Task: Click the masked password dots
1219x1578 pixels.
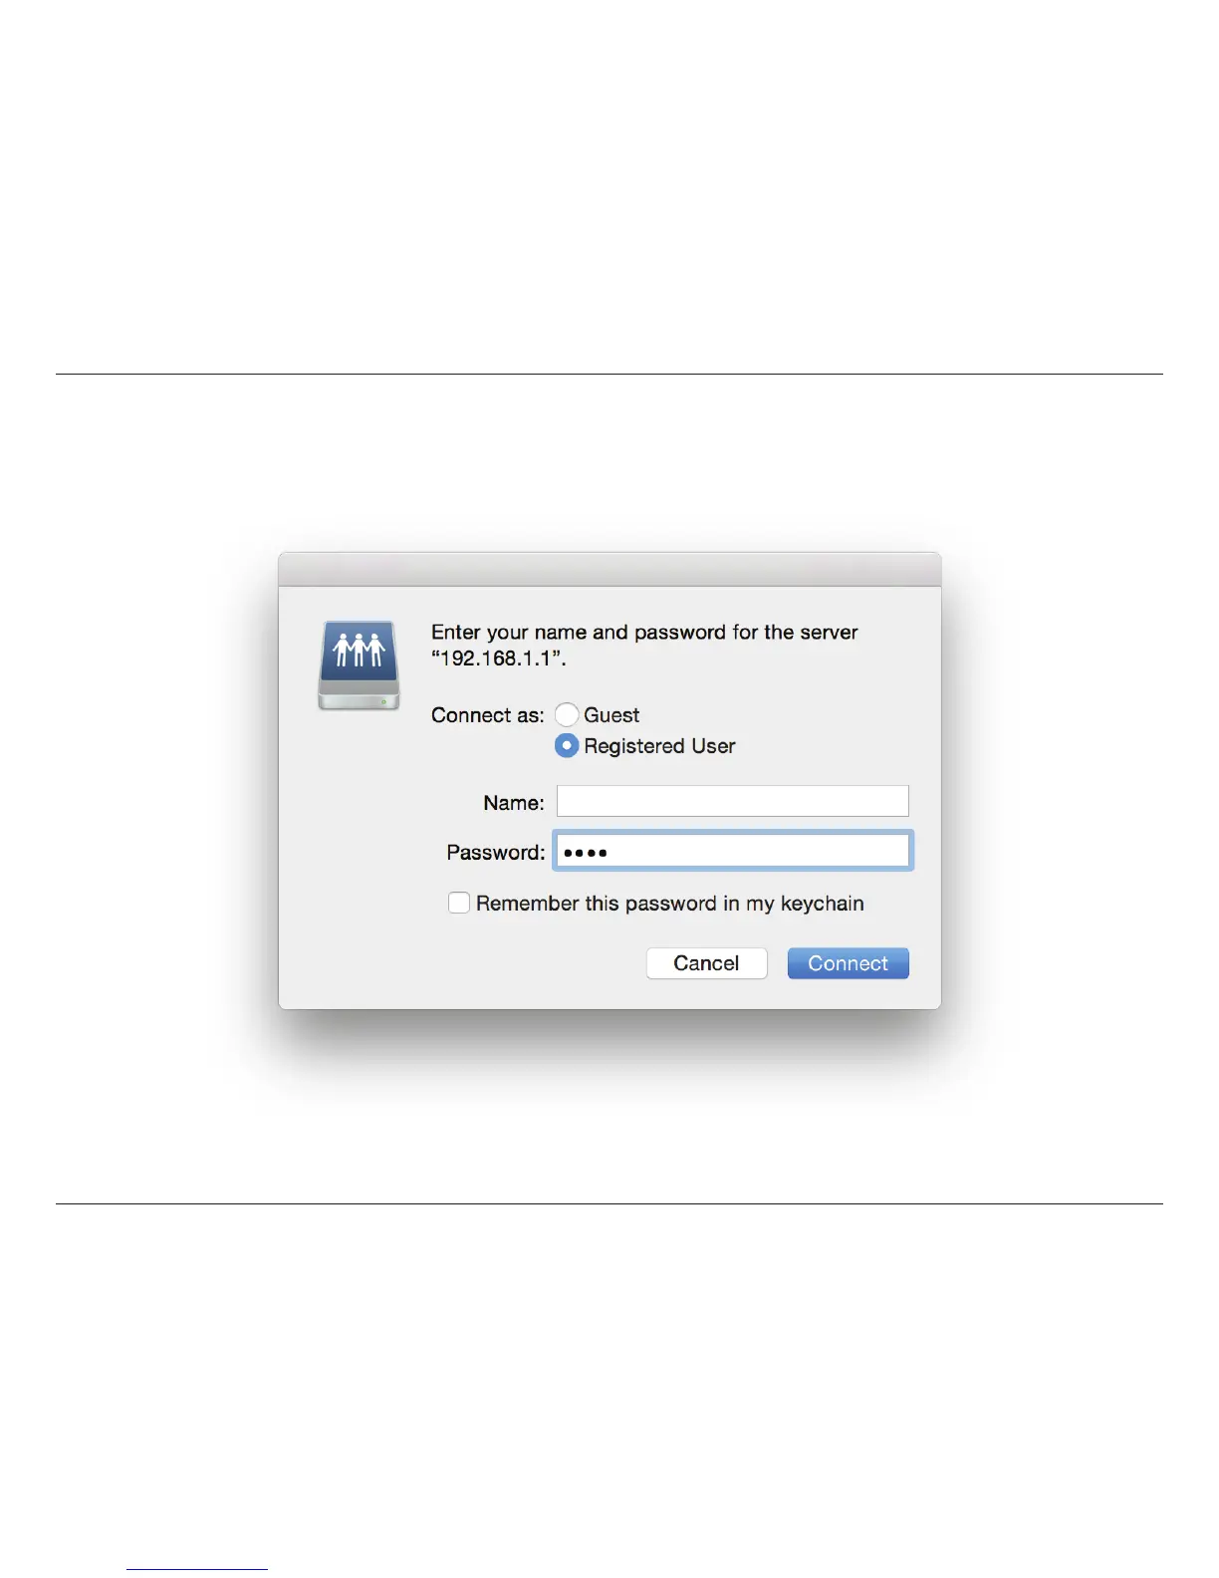Action: [x=586, y=852]
